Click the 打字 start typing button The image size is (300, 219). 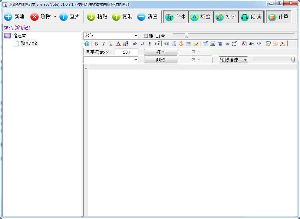click(160, 52)
